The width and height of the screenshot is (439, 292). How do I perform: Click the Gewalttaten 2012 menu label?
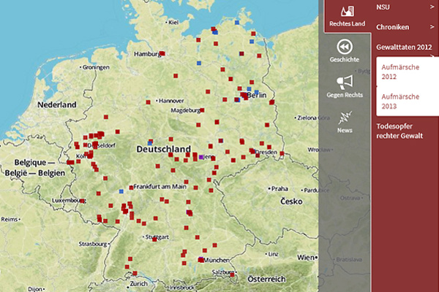coord(399,47)
